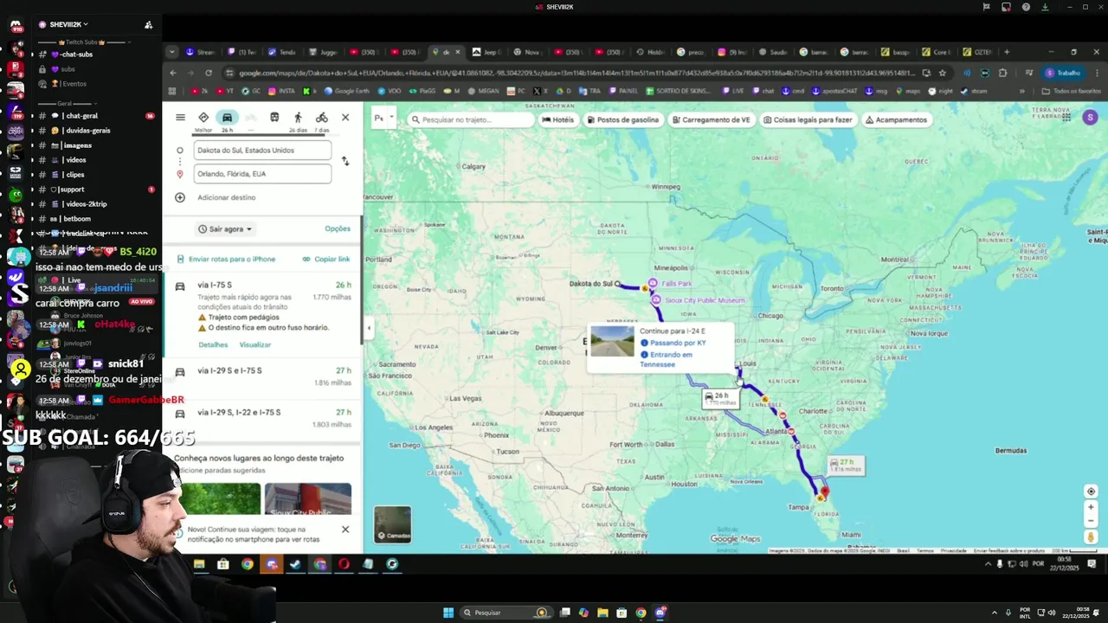The width and height of the screenshot is (1108, 623).
Task: Filter by Coisas legais para fazer chip
Action: [x=808, y=119]
